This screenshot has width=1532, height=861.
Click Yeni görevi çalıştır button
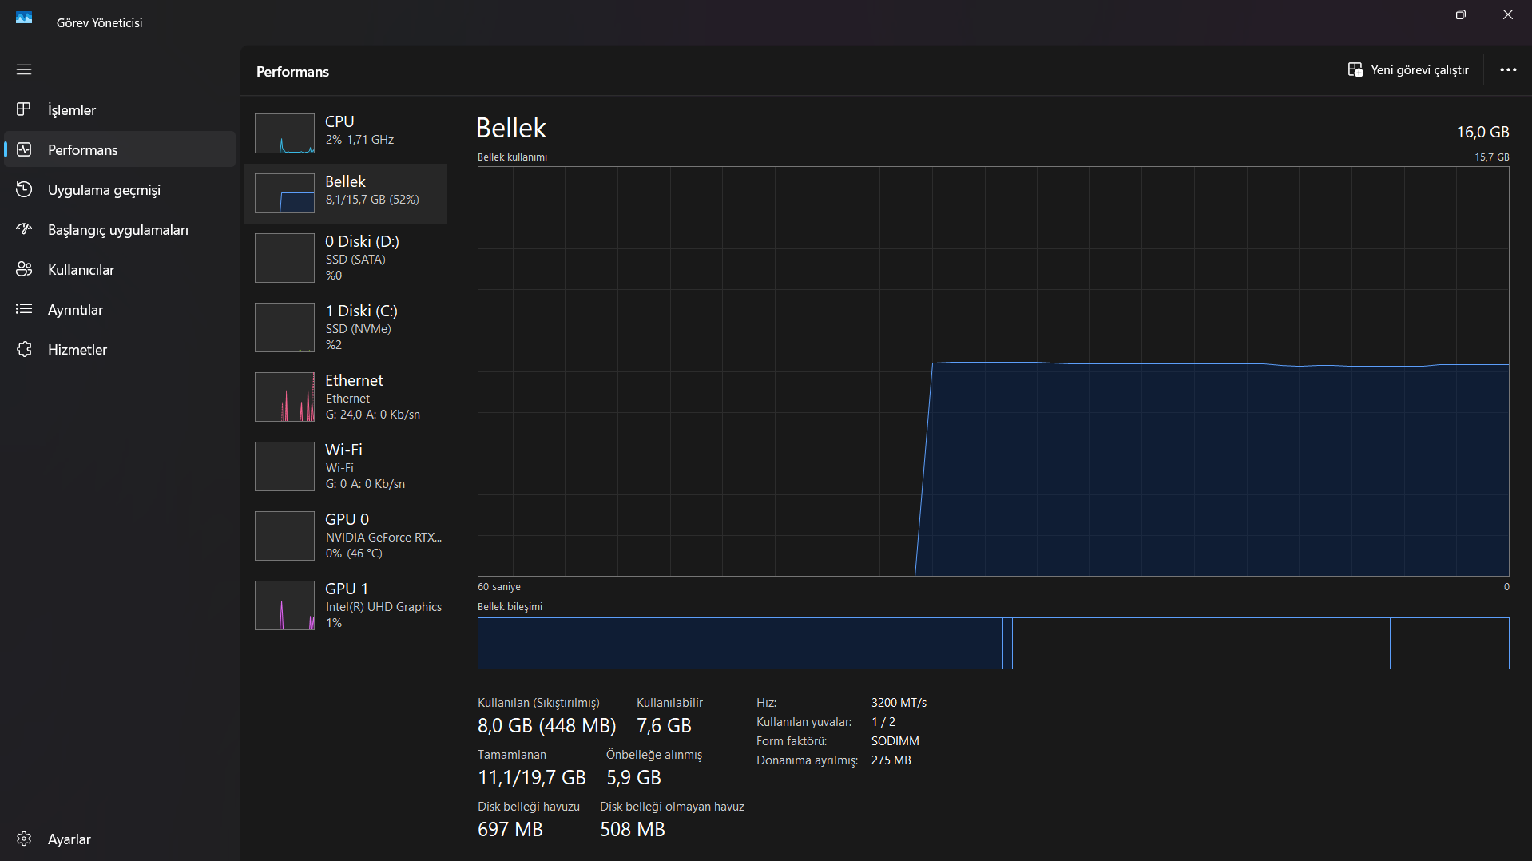(1408, 70)
